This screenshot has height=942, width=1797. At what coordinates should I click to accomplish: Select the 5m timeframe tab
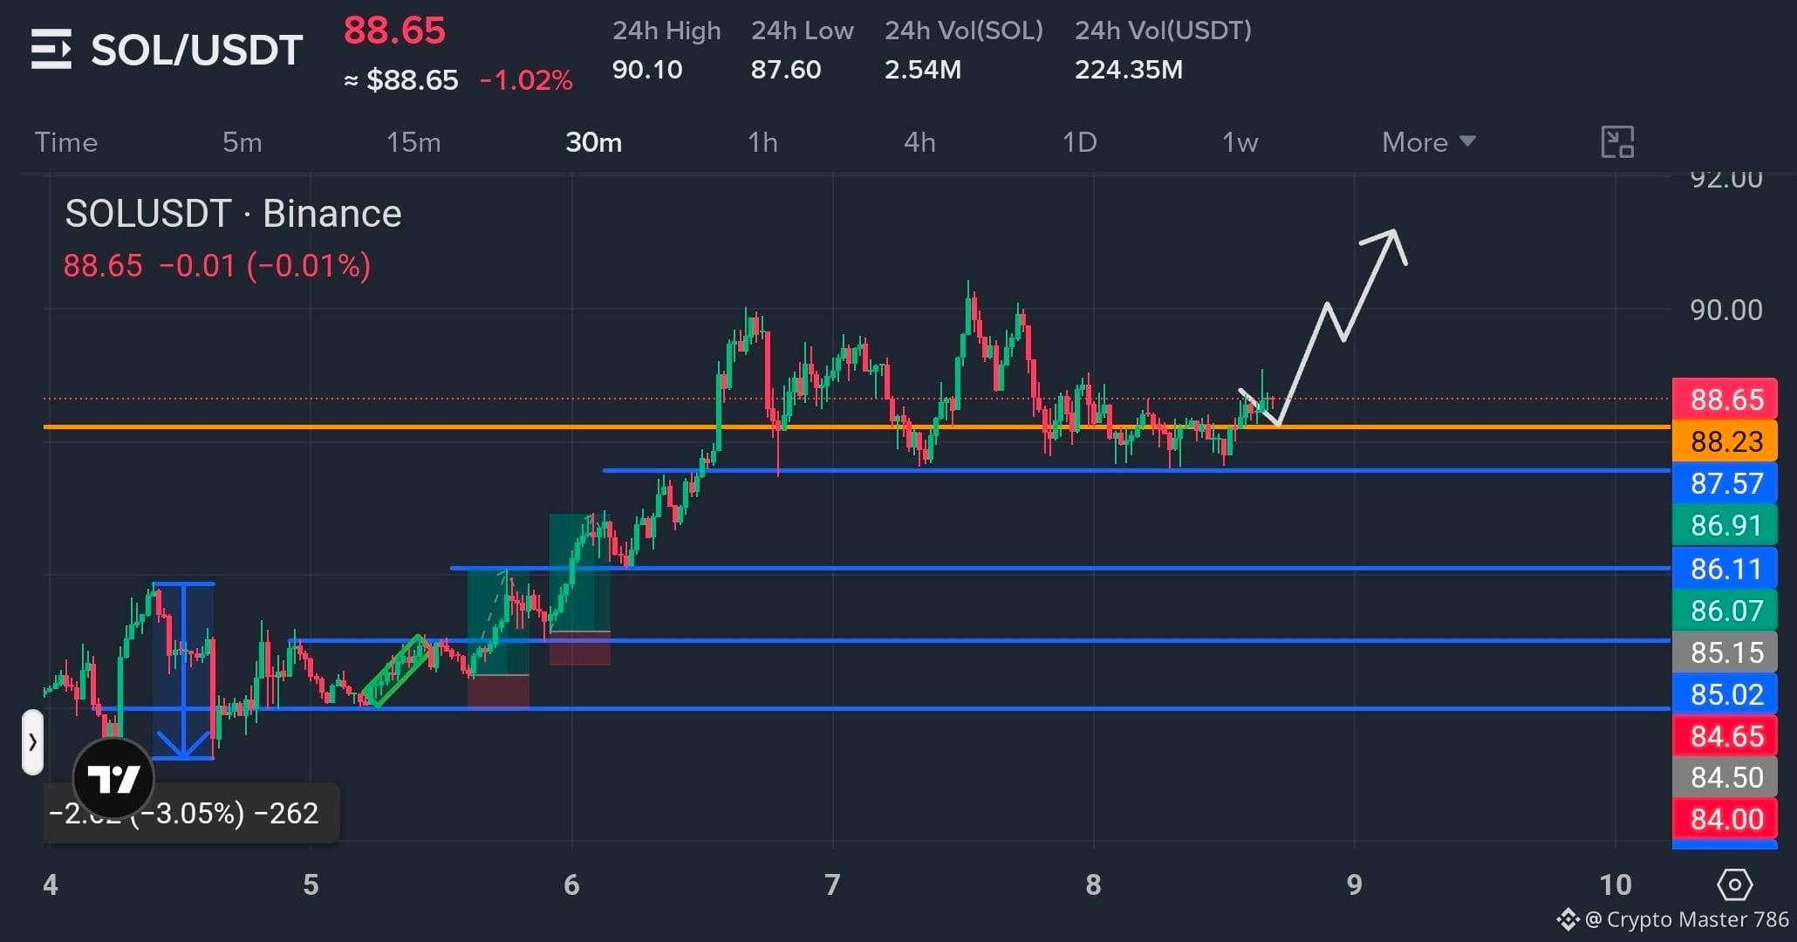tap(243, 142)
